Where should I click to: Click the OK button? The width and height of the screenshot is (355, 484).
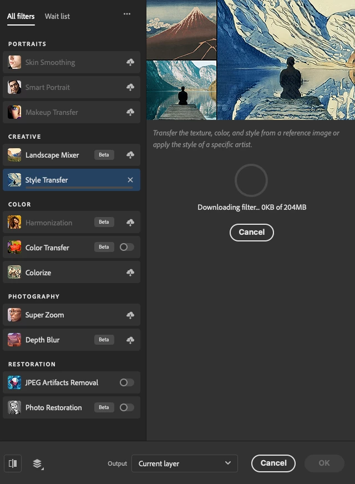(324, 463)
